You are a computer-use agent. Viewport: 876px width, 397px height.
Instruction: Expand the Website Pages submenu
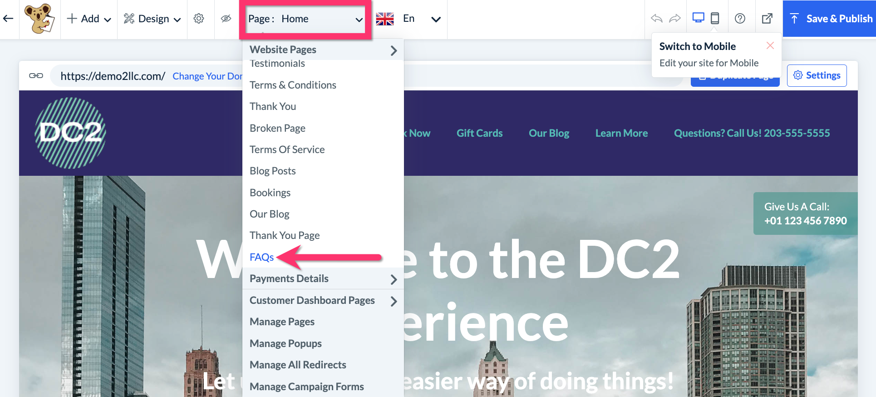point(323,50)
